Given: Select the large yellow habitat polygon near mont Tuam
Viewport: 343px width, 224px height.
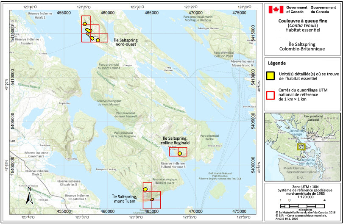Looking at the screenshot, I should [145, 189].
